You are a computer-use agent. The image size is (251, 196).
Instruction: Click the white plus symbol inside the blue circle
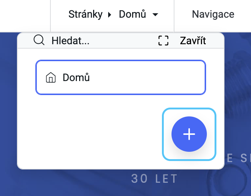189,134
